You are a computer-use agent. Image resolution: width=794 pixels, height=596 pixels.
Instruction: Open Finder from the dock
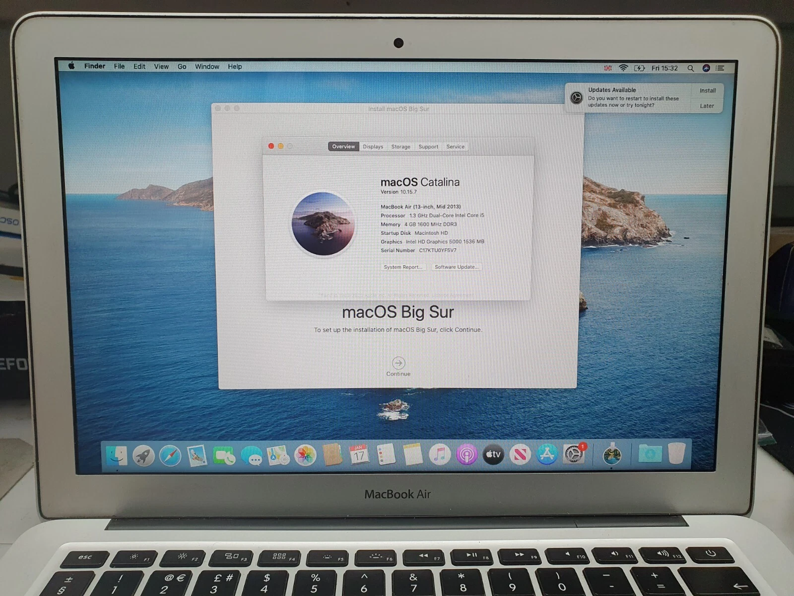tap(117, 455)
